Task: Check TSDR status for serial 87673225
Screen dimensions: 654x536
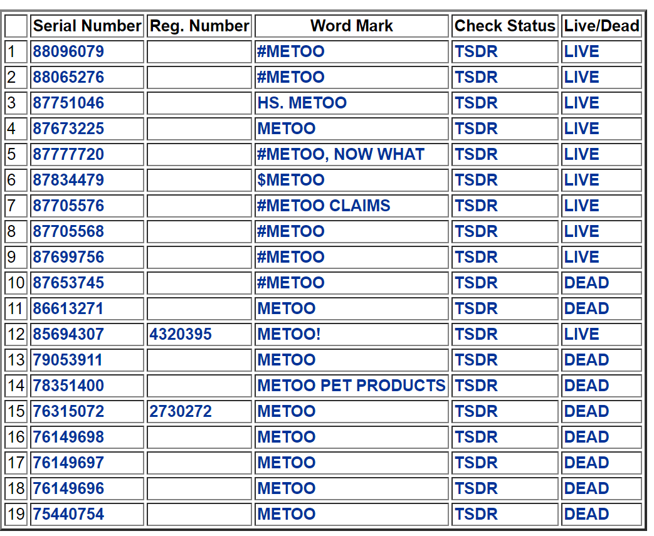Action: [x=476, y=129]
